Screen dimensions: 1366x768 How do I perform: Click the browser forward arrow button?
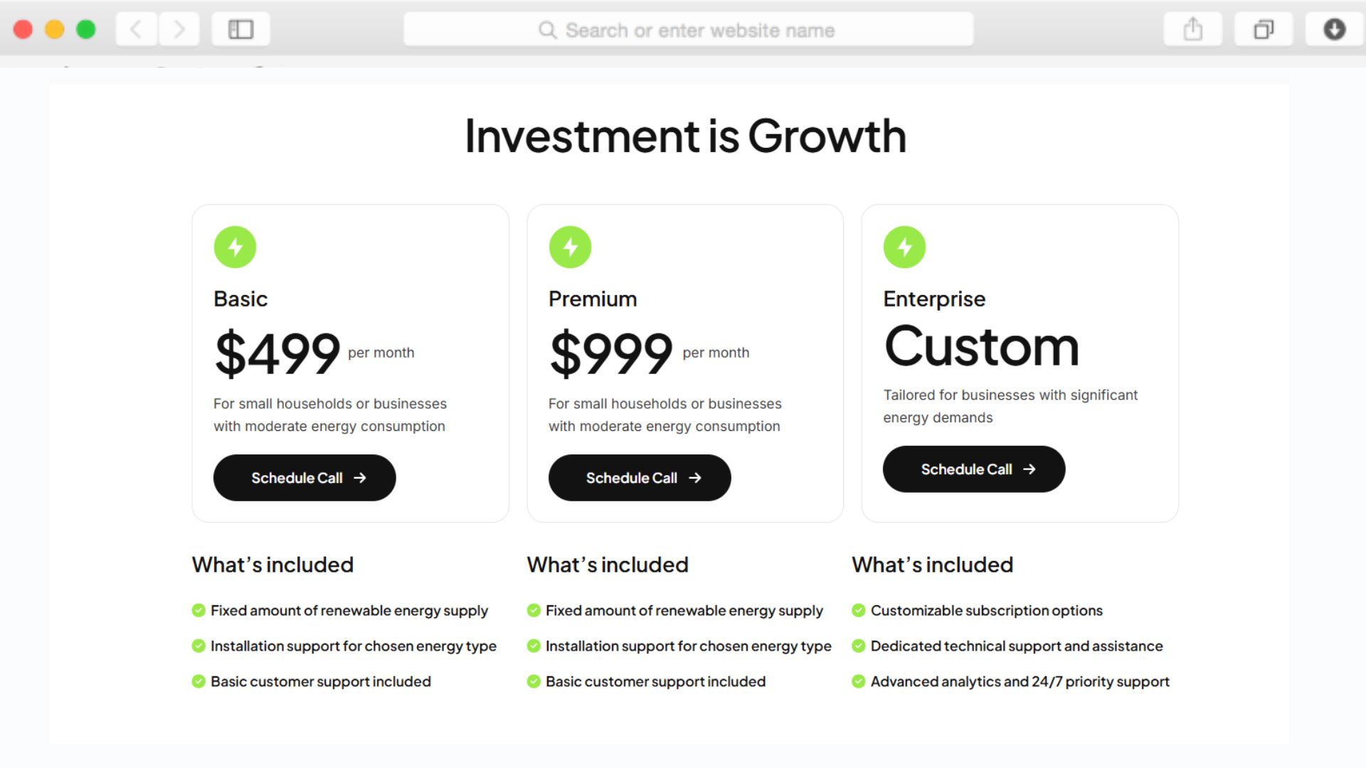coord(179,29)
